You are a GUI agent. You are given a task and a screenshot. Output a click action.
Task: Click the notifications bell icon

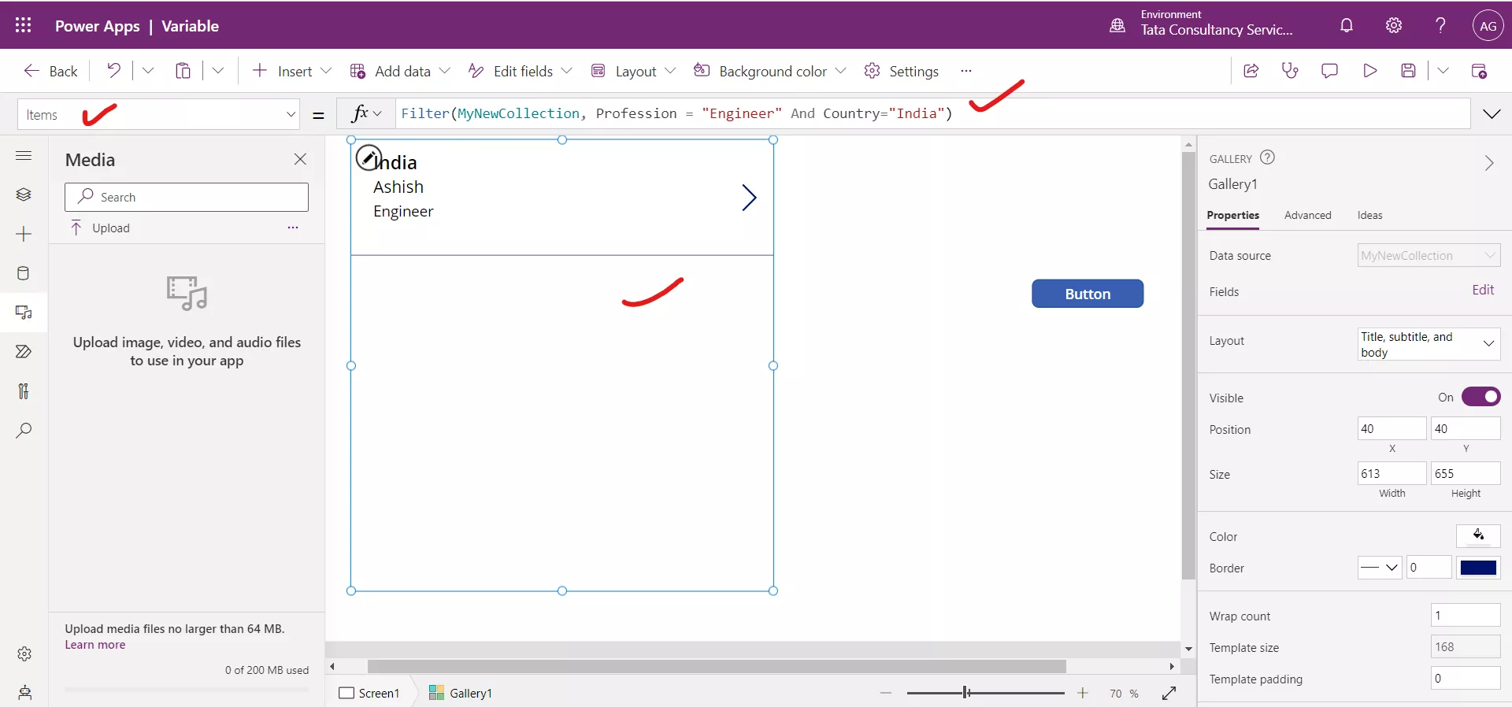tap(1347, 25)
